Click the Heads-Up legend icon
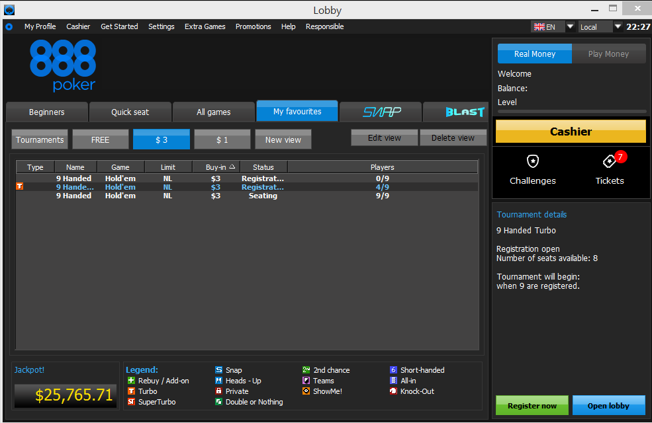The width and height of the screenshot is (652, 423). click(218, 380)
